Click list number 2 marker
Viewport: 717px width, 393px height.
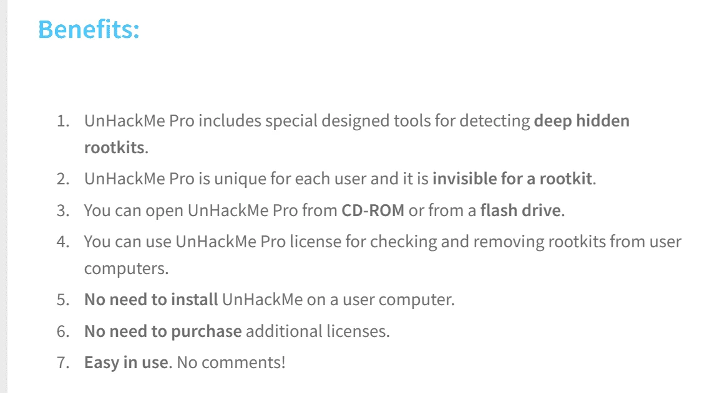pos(63,179)
